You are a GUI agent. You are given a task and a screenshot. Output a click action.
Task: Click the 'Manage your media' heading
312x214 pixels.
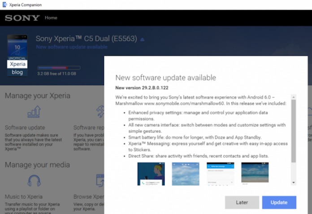(37, 165)
